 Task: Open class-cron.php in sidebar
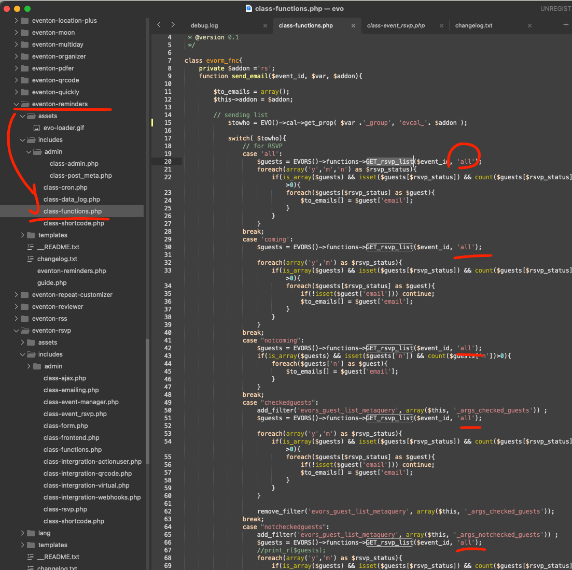65,188
